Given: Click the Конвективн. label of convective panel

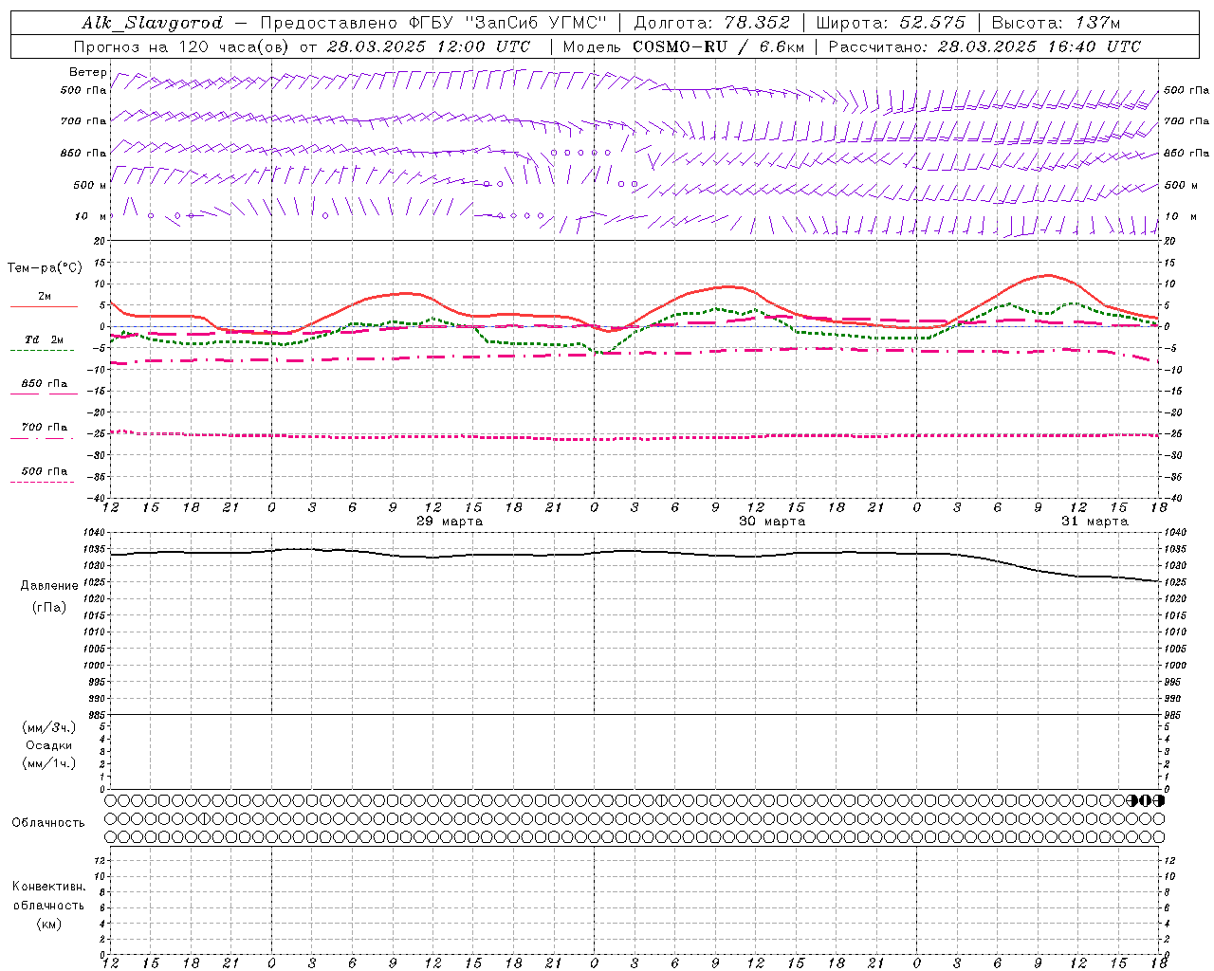Looking at the screenshot, I should [48, 887].
